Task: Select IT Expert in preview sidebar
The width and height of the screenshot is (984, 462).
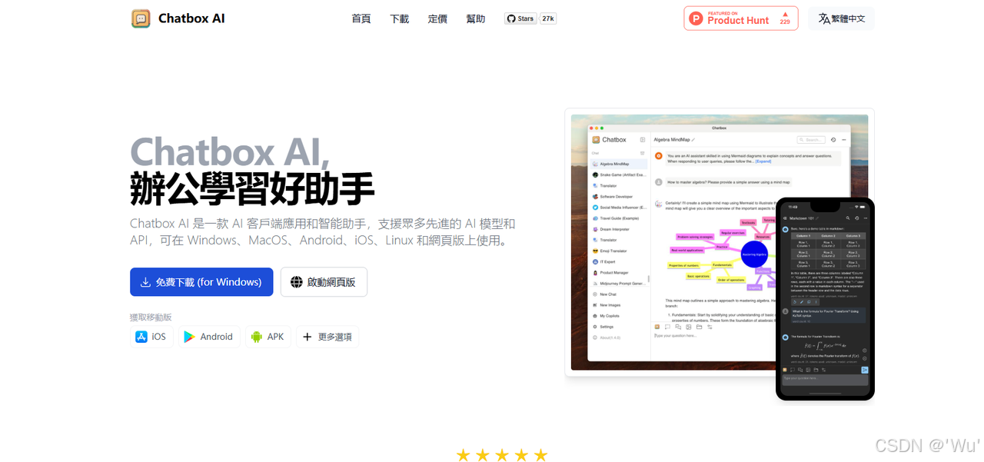Action: [619, 261]
